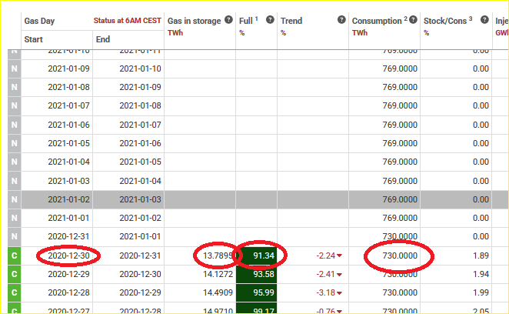Sort by Gas Day Start column header

tap(33, 39)
